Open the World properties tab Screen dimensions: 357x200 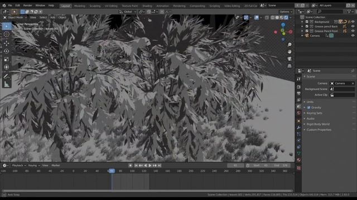point(299,113)
